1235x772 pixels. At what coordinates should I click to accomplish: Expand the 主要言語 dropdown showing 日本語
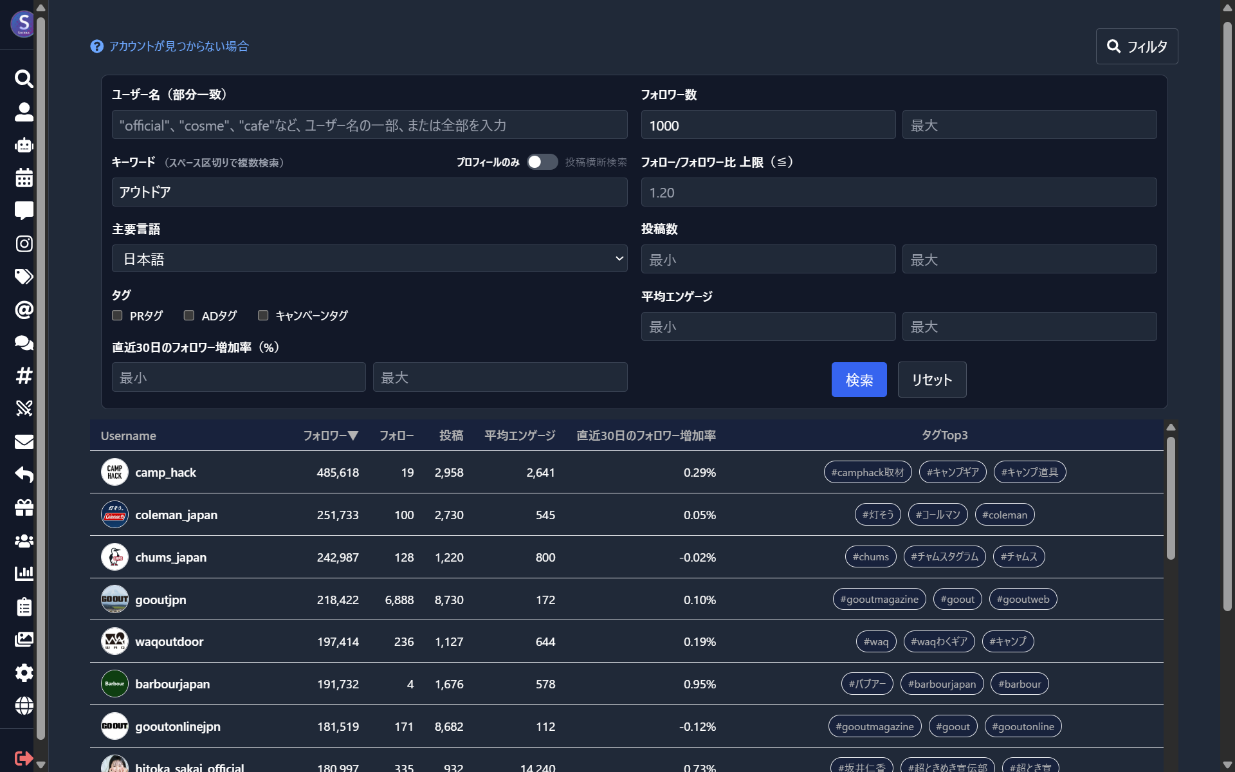click(x=369, y=259)
